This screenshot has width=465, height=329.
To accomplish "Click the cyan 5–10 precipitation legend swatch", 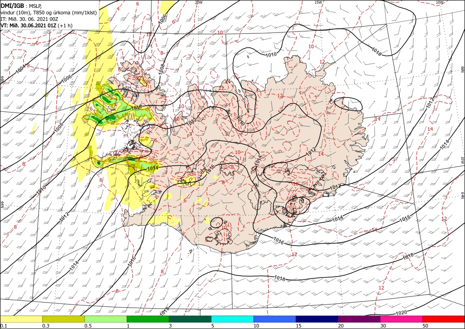I will point(232,319).
